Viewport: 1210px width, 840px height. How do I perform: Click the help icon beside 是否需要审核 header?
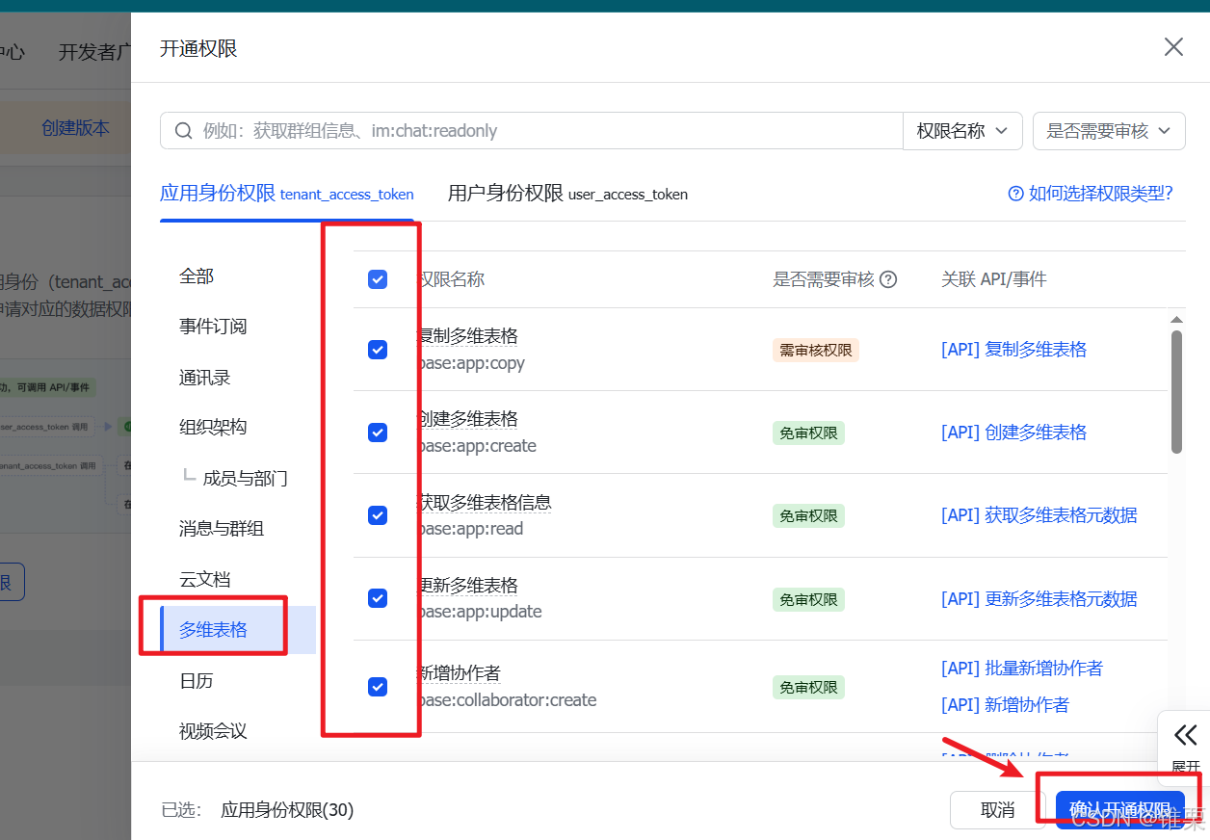click(889, 279)
